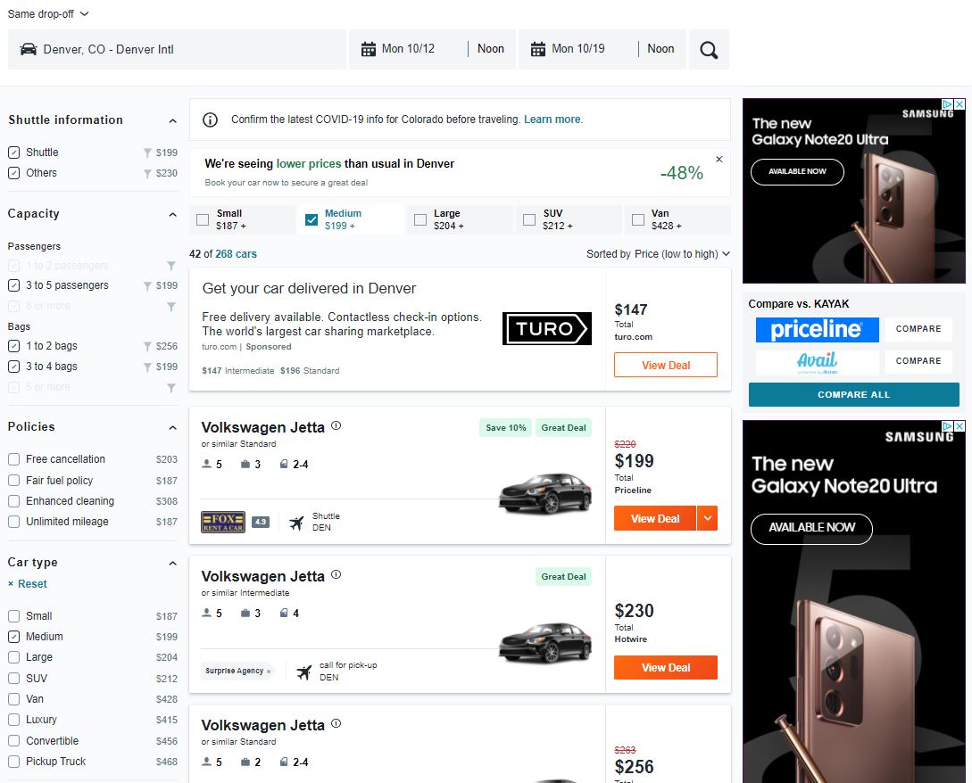Enable Free cancellation policy
The width and height of the screenshot is (972, 783).
tap(13, 459)
